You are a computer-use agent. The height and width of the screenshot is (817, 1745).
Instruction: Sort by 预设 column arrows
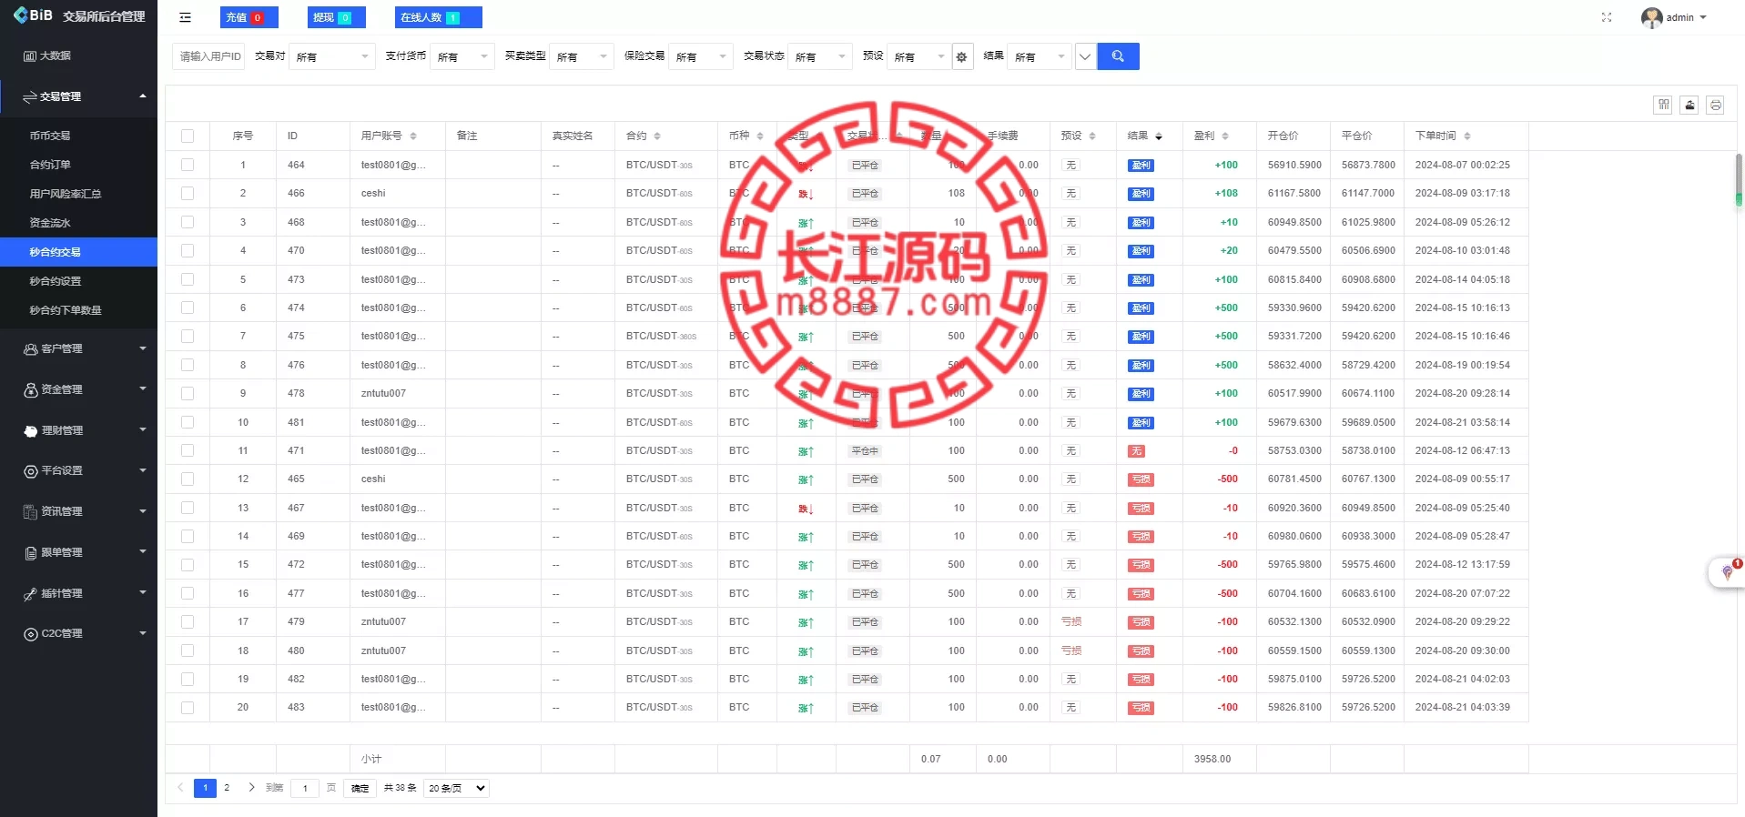(1092, 136)
